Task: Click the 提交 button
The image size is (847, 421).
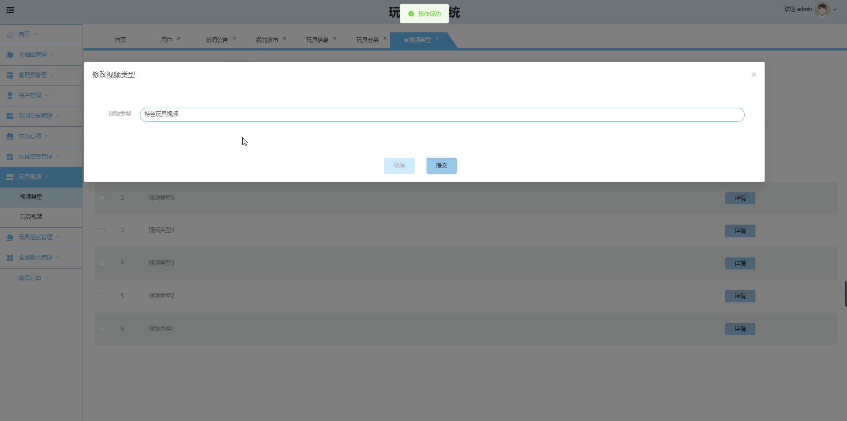Action: click(x=442, y=166)
